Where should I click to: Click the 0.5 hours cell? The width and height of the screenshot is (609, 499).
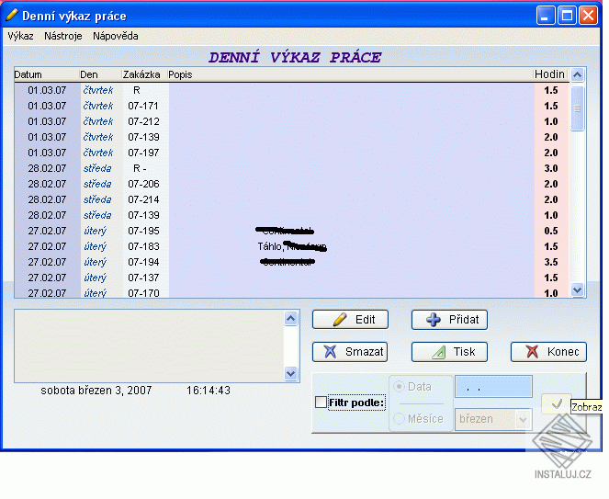pos(551,231)
